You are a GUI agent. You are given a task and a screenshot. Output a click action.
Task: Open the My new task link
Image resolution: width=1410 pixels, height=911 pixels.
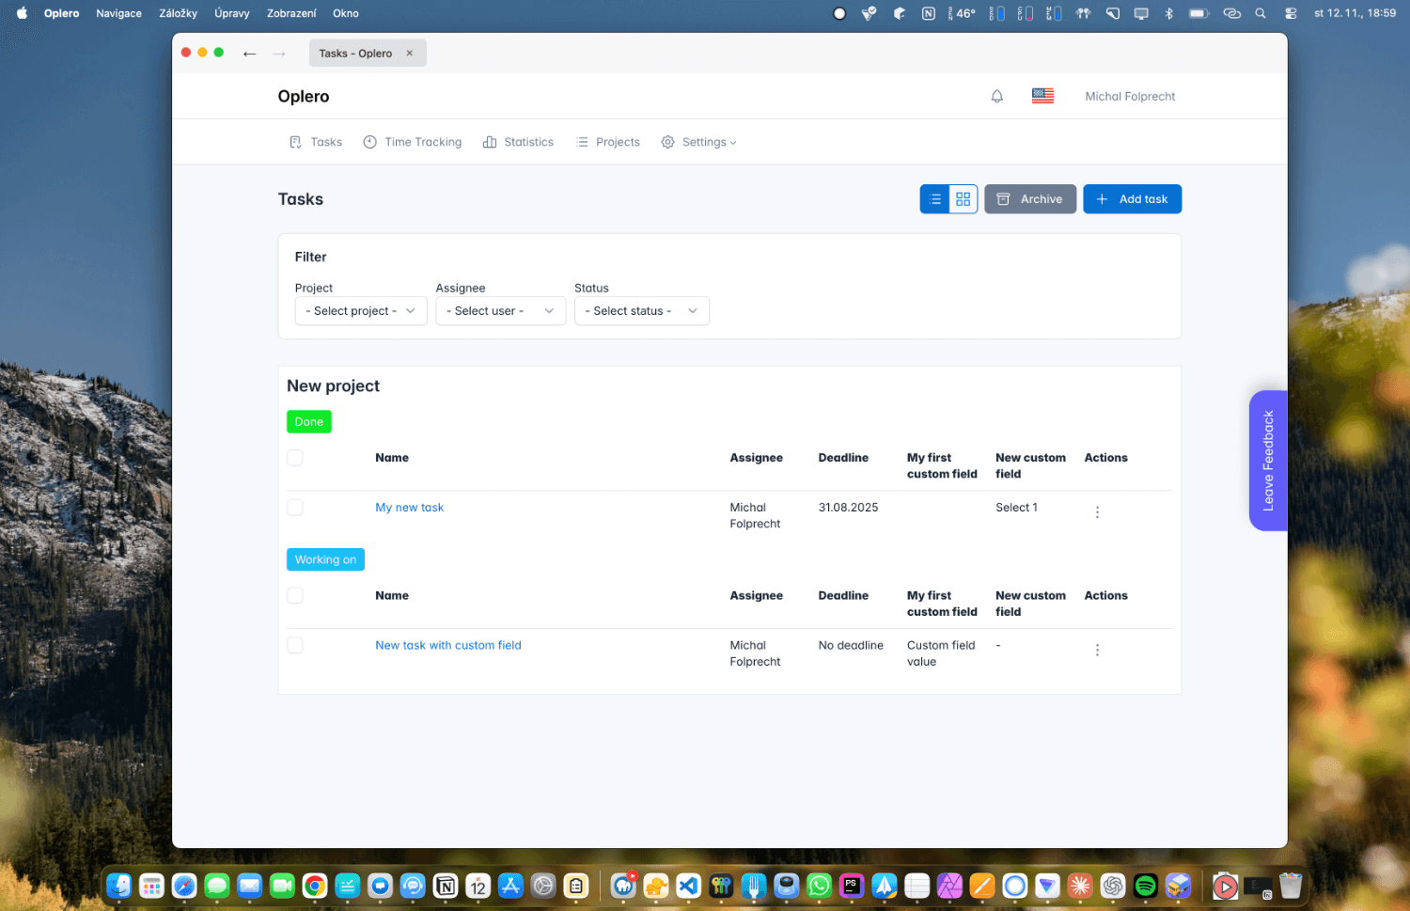409,508
